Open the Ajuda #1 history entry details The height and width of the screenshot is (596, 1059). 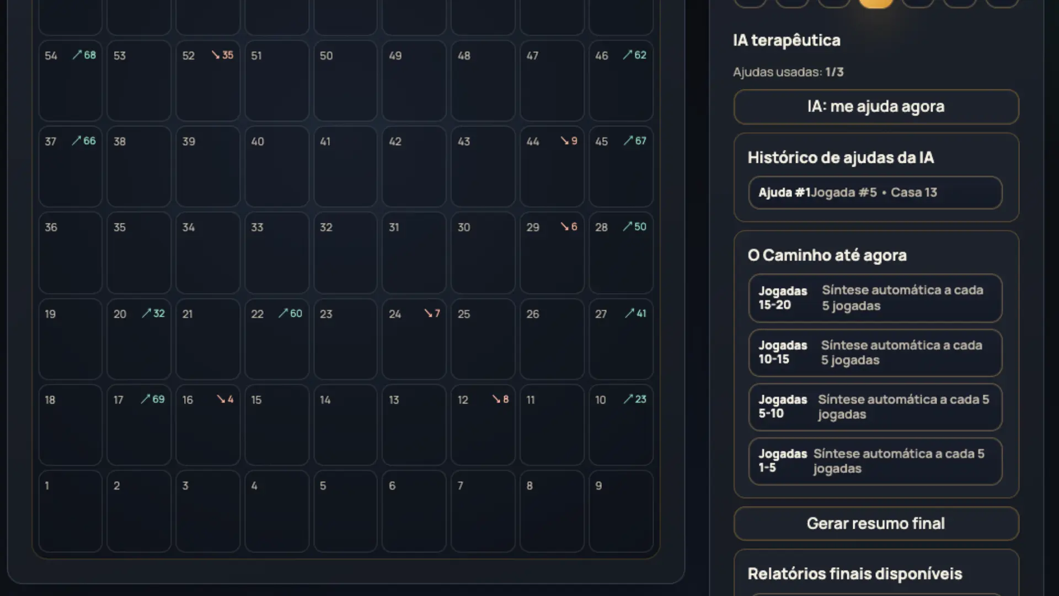(x=875, y=192)
